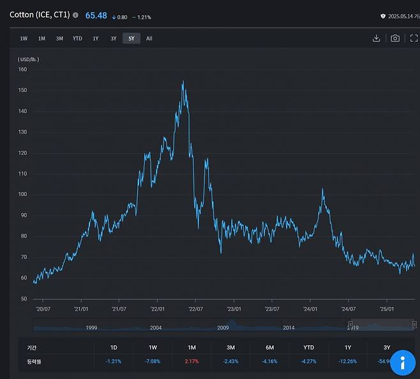
Task: Choose the YTD period
Action: 77,38
